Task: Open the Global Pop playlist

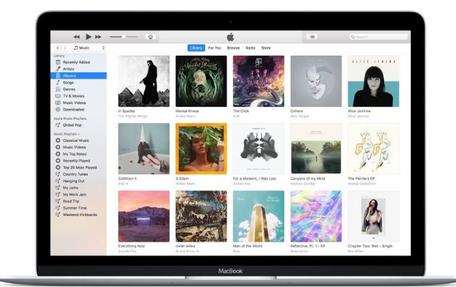Action: [78, 125]
